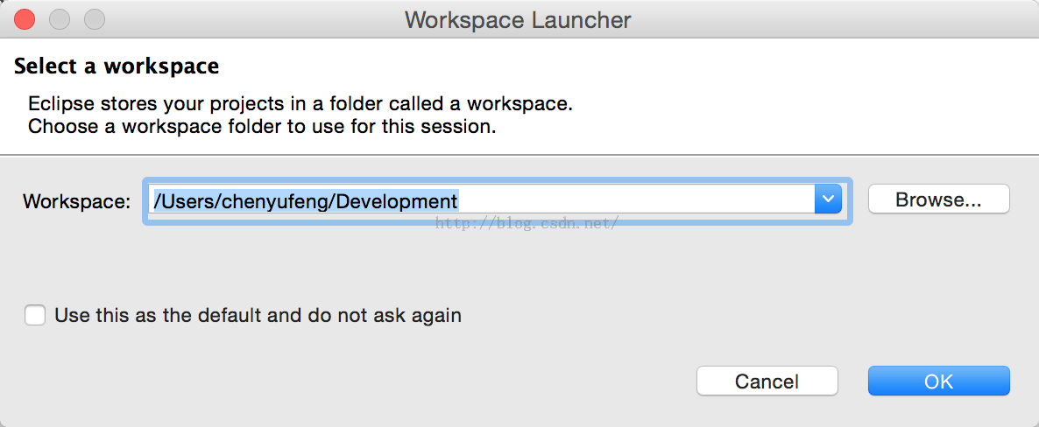Click the grey zoom window button
The image size is (1039, 427).
(x=95, y=19)
